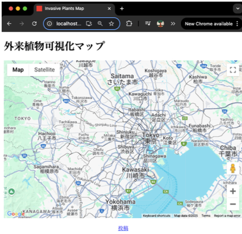Click the Kawasaki 川崎市 map label

[x=135, y=172]
